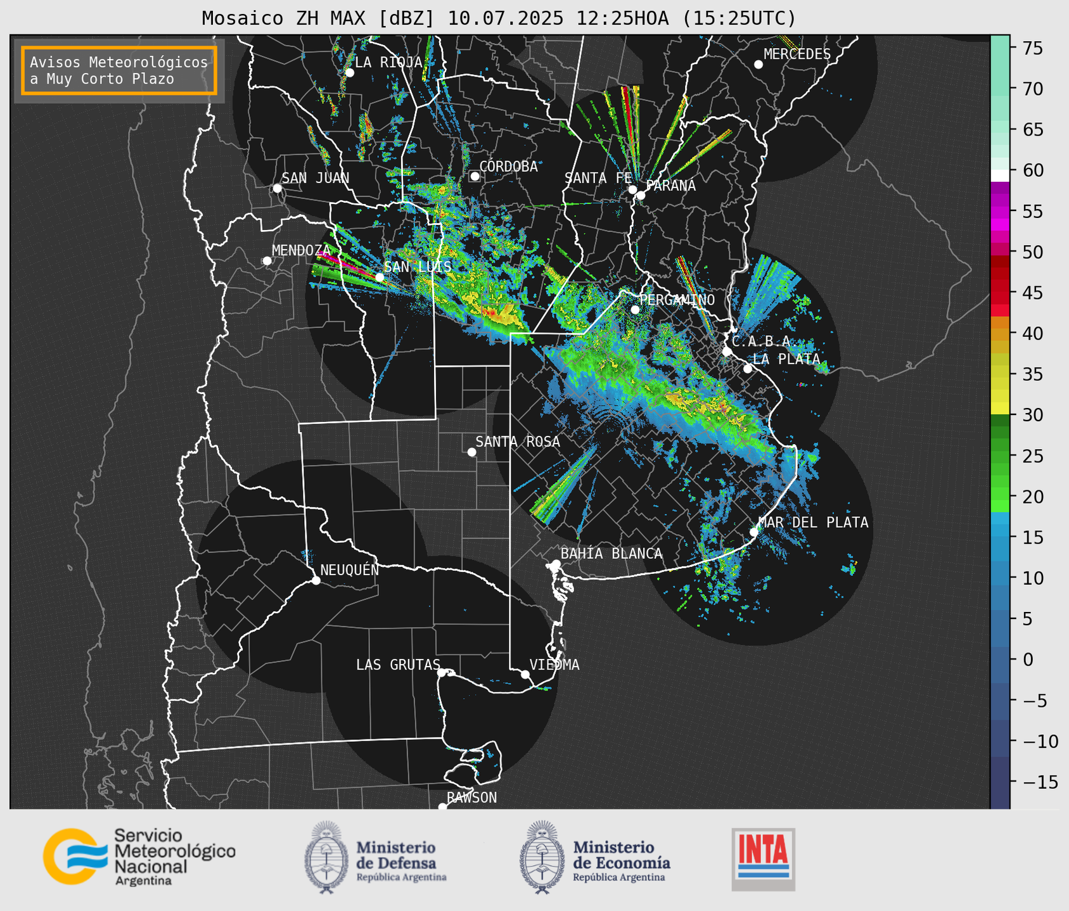Click the Pergamino city marker dot
Image resolution: width=1069 pixels, height=911 pixels.
(x=635, y=310)
